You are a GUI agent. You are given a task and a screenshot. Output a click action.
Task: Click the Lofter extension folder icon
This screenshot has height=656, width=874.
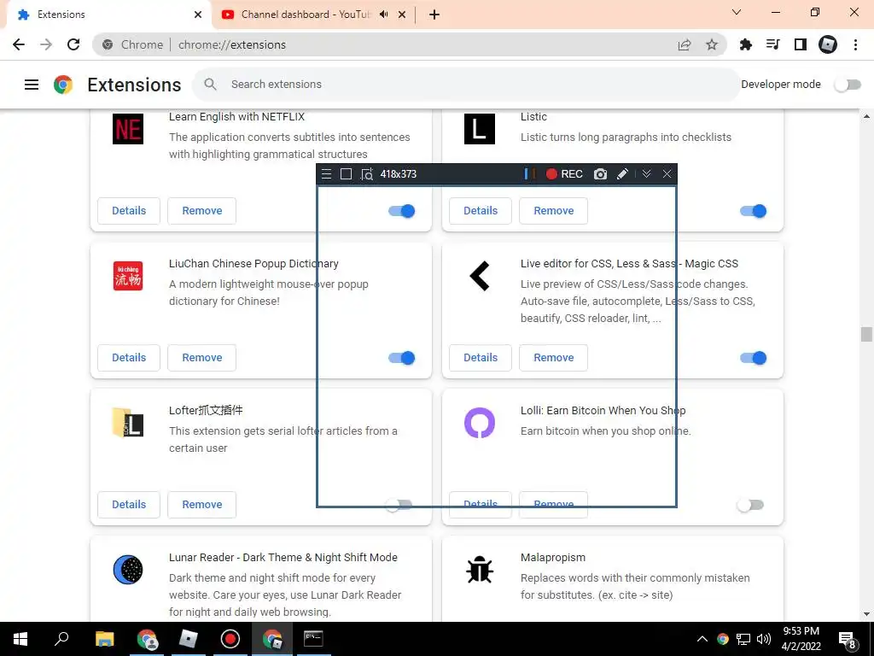pyautogui.click(x=128, y=422)
